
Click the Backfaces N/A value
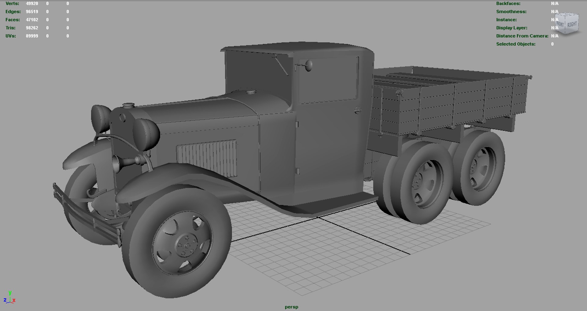555,3
